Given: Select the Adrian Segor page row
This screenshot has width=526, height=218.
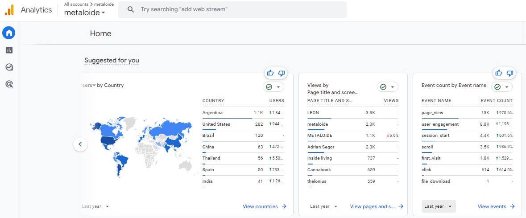Looking at the screenshot, I should [353, 147].
